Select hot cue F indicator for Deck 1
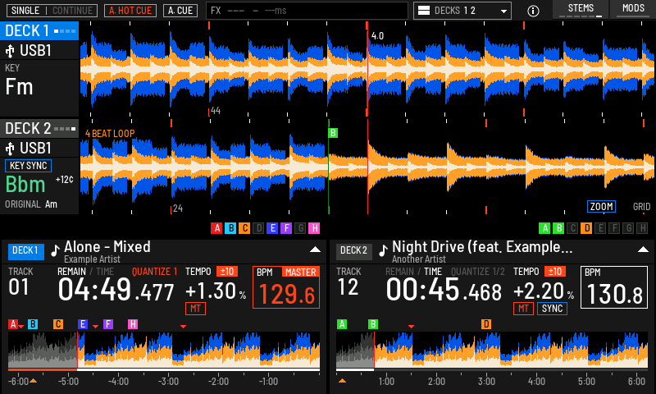This screenshot has width=656, height=394. click(286, 228)
